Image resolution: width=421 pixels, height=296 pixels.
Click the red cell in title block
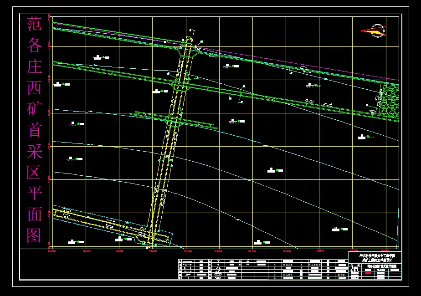coord(368,273)
